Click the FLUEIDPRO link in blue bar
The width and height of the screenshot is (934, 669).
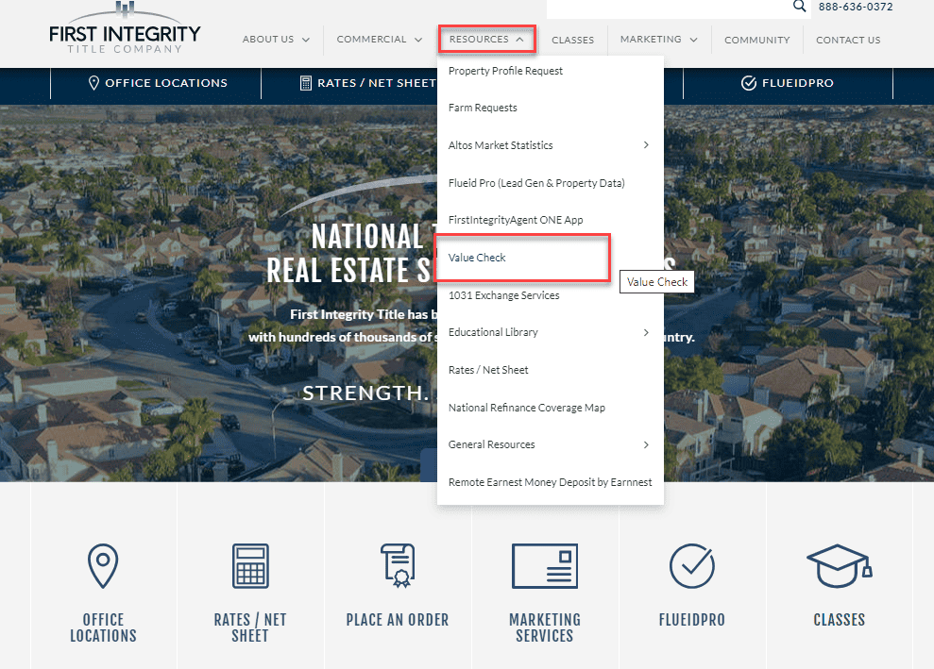(x=785, y=83)
